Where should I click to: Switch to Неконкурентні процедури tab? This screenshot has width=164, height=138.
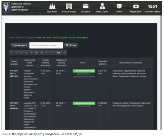[x=51, y=37]
